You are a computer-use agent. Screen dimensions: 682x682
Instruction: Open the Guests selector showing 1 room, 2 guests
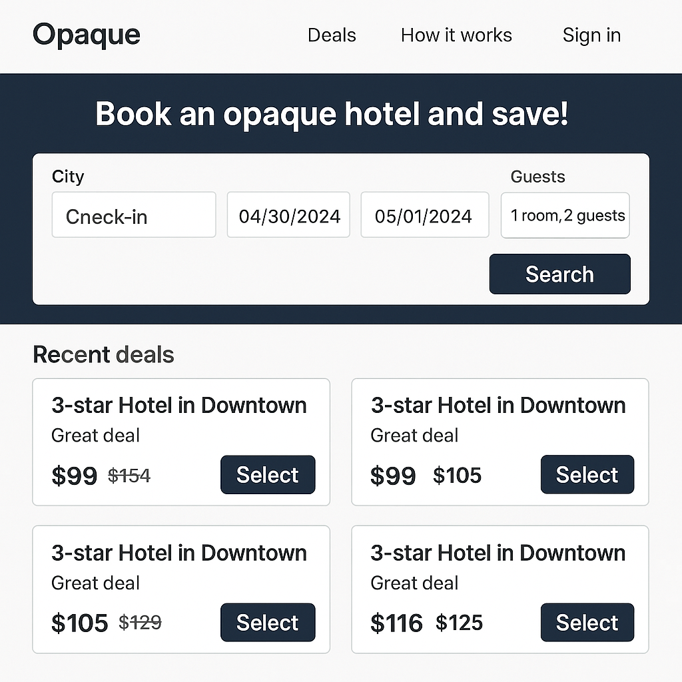[565, 214]
